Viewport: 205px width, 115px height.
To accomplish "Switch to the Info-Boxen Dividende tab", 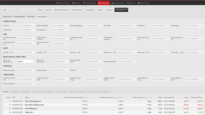I will pyautogui.click(x=78, y=92).
